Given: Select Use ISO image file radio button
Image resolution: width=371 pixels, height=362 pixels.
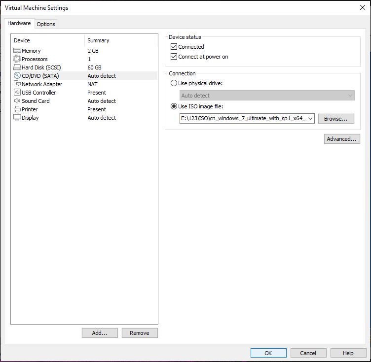Looking at the screenshot, I should point(174,106).
